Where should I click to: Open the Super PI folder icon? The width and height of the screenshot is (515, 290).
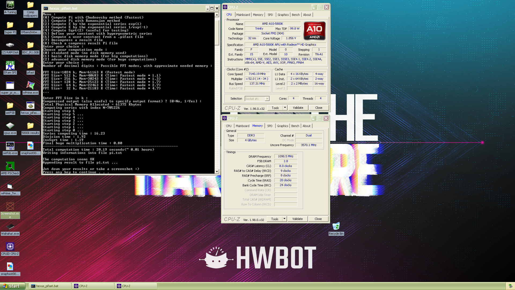pos(10,28)
